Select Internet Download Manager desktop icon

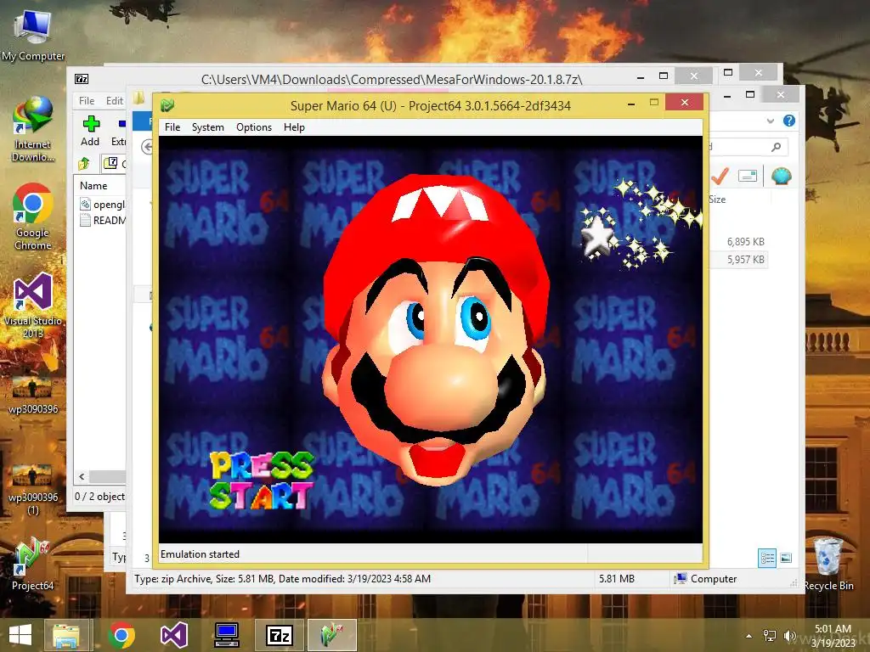click(33, 129)
